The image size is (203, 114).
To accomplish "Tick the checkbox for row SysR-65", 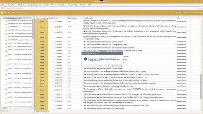I will (x=53, y=56).
